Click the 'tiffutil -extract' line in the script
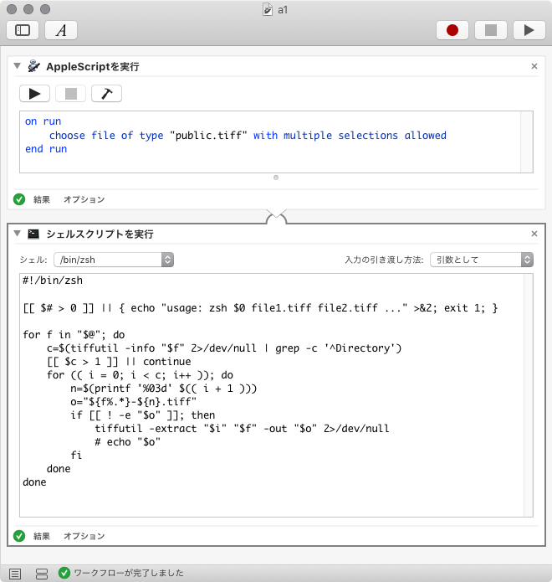 pyautogui.click(x=242, y=428)
